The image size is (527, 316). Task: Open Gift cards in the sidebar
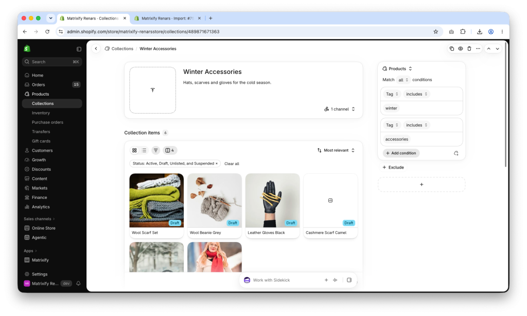pos(52,141)
